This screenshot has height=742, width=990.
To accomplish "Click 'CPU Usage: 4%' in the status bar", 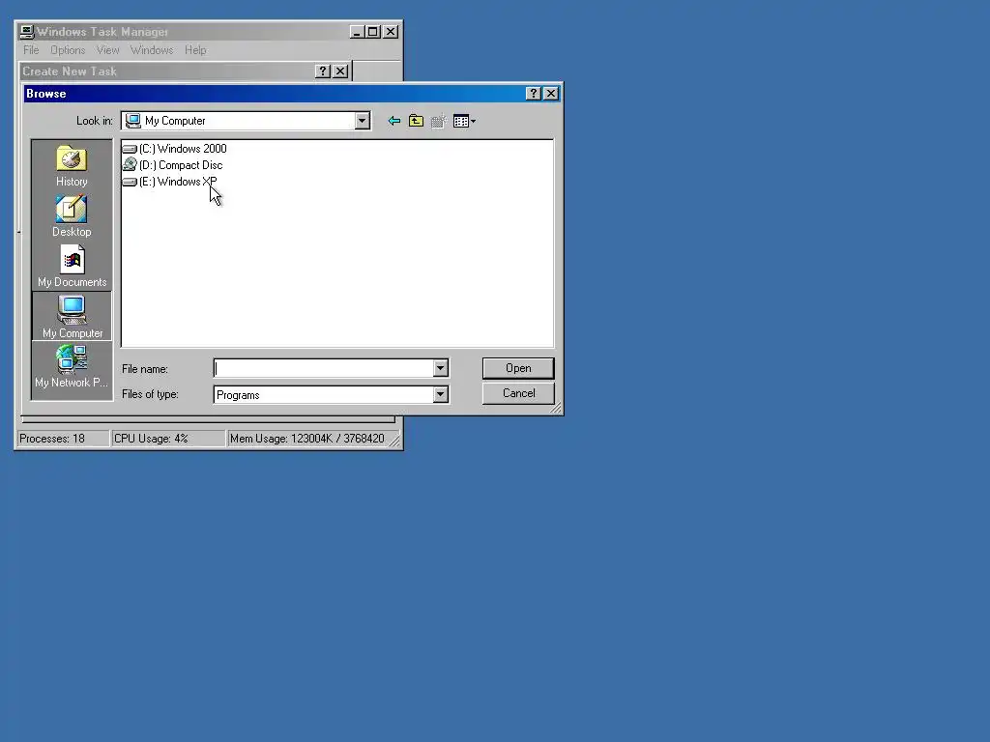I will click(x=151, y=439).
